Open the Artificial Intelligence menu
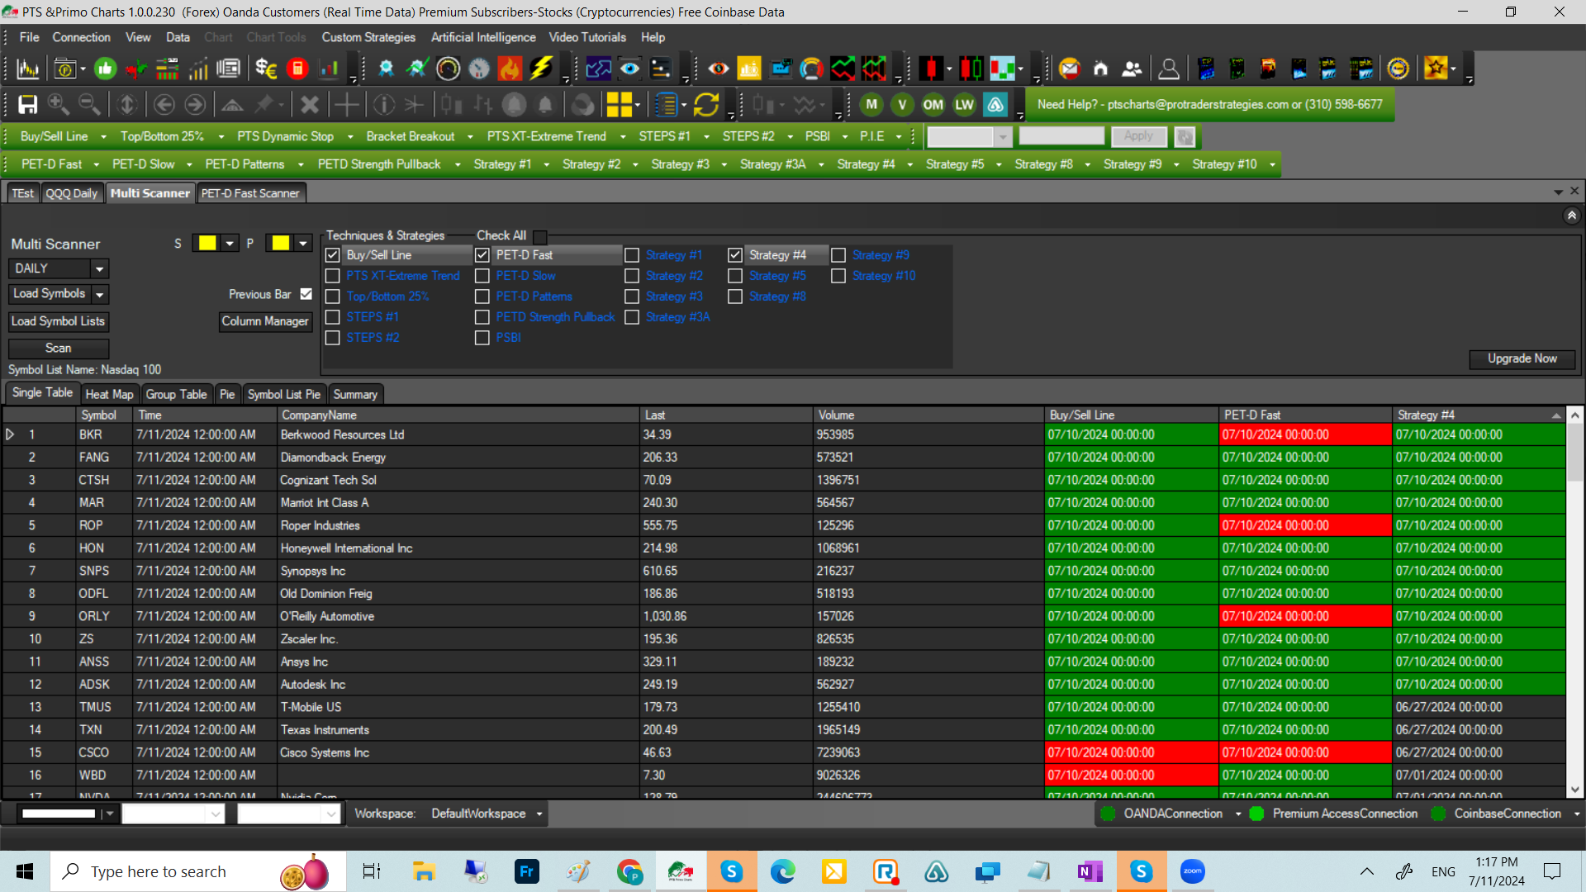 coord(483,37)
